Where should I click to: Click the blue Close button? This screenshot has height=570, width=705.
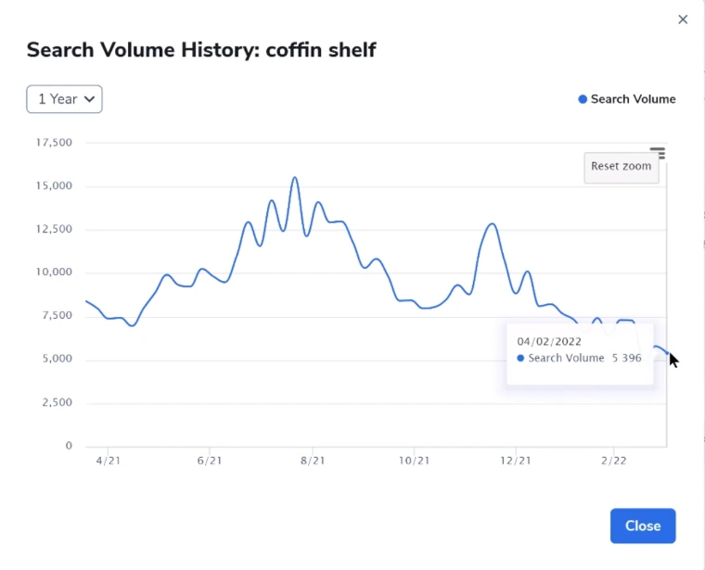642,526
